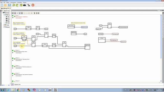Screen dimensions: 164x92
Task: Open the Помощь menu
Action: (25, 2)
